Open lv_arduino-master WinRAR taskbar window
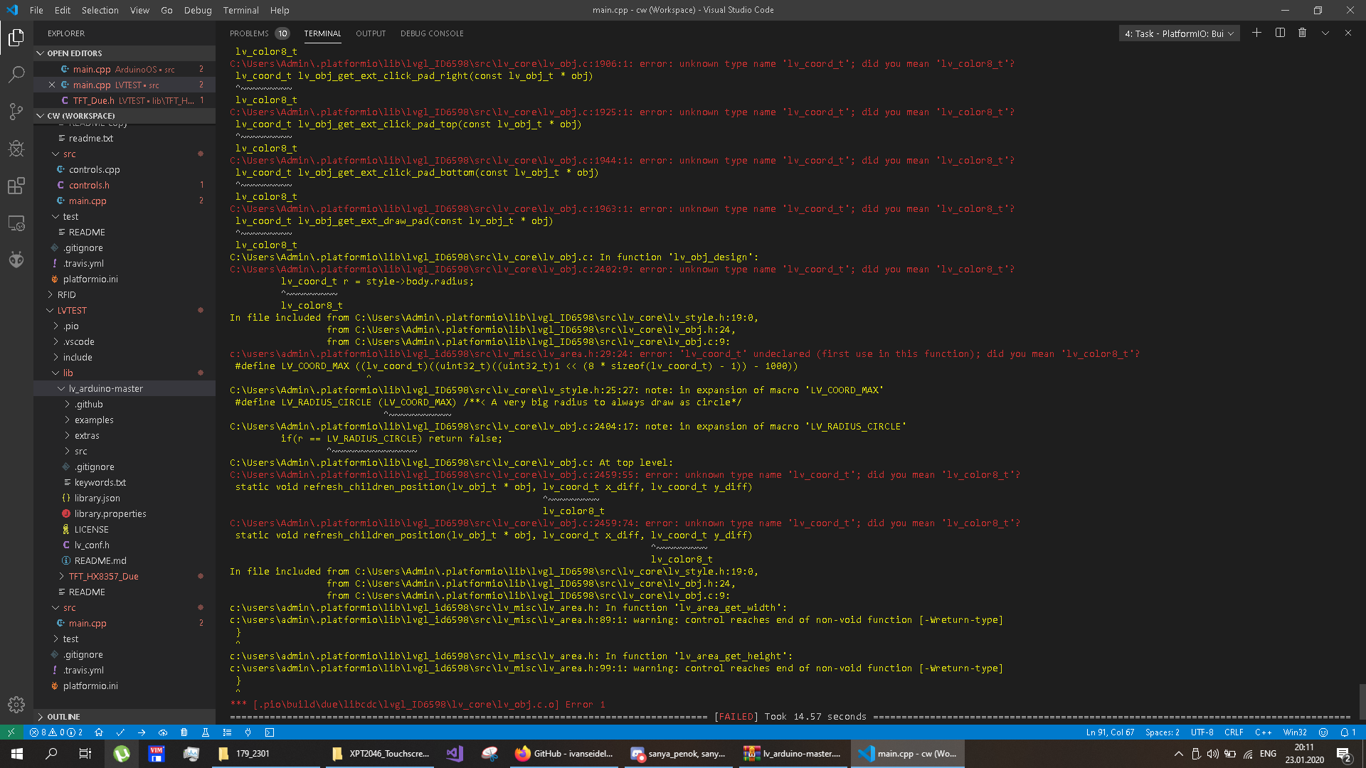The width and height of the screenshot is (1366, 768). tap(794, 753)
